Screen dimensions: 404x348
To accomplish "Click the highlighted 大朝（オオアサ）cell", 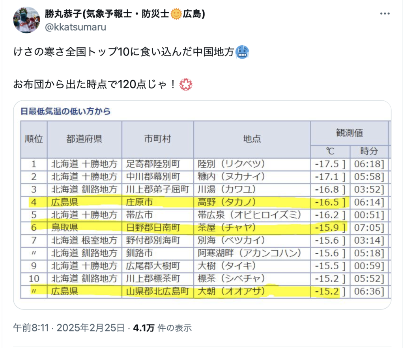I will click(231, 291).
